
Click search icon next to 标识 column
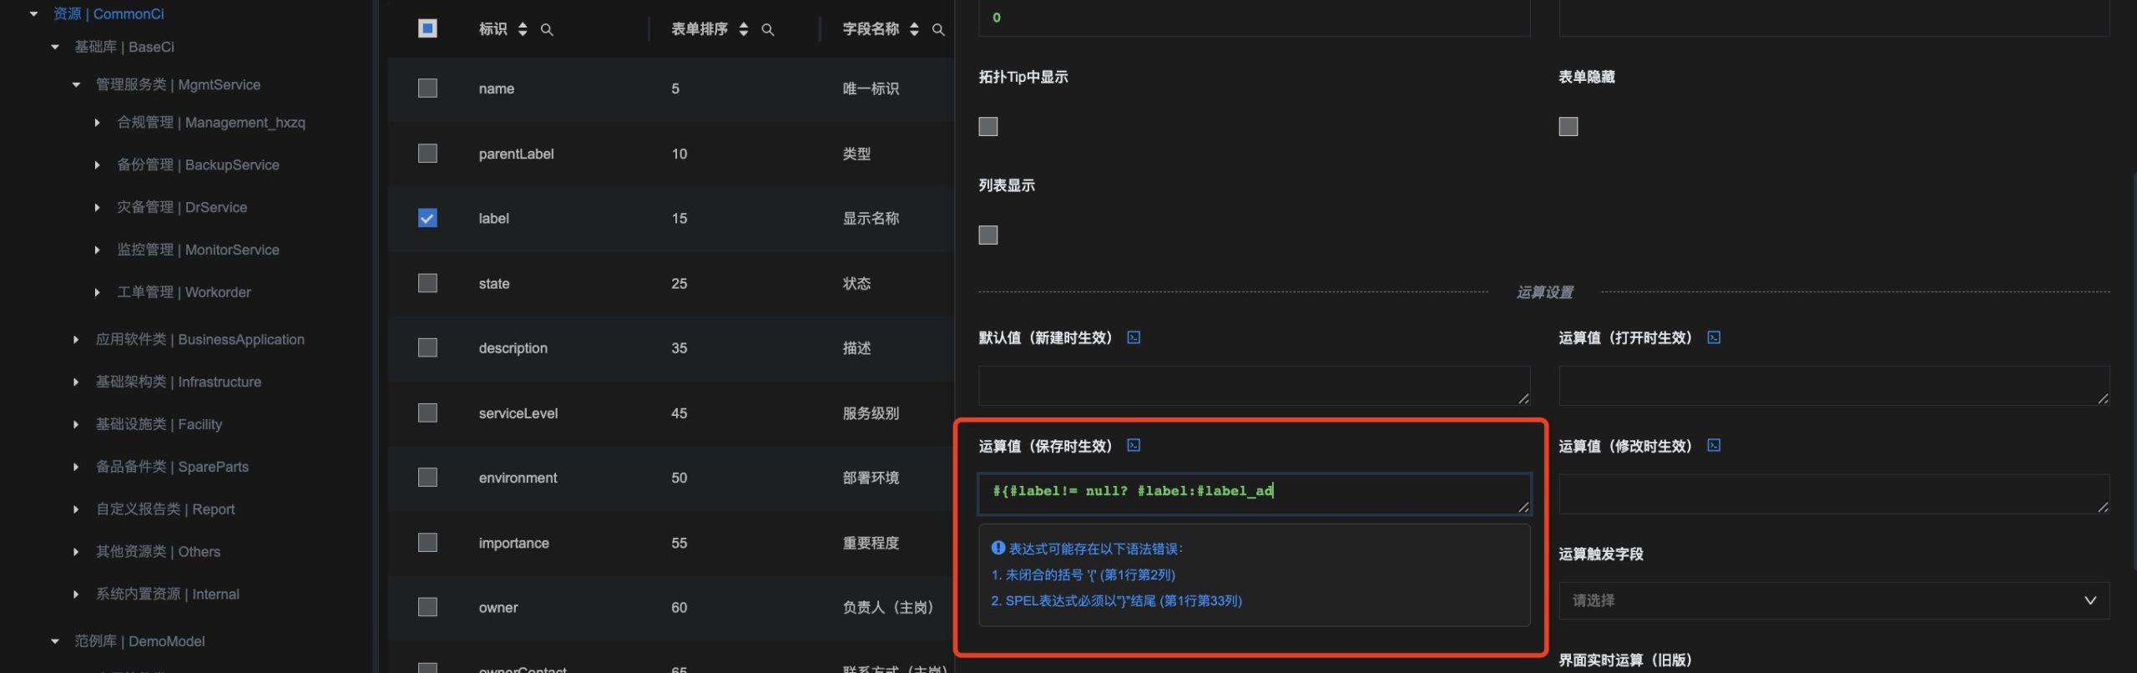[547, 30]
